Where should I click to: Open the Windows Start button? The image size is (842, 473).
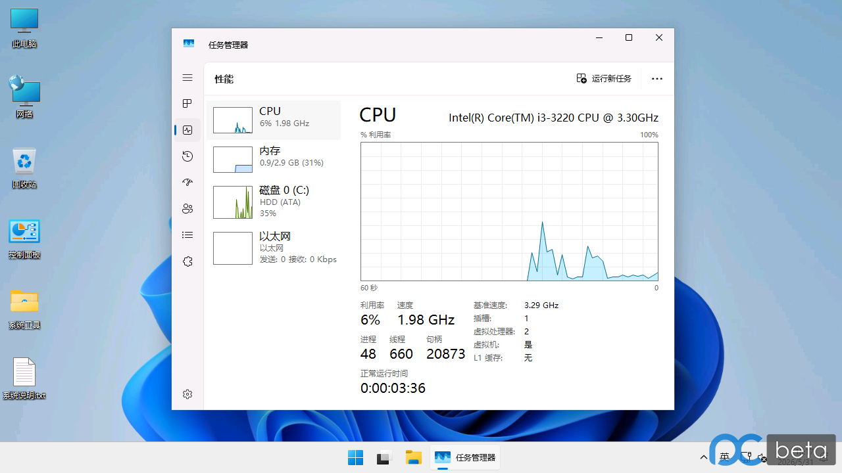[x=355, y=458]
